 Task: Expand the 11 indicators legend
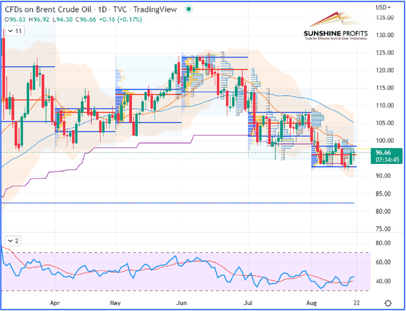15,31
